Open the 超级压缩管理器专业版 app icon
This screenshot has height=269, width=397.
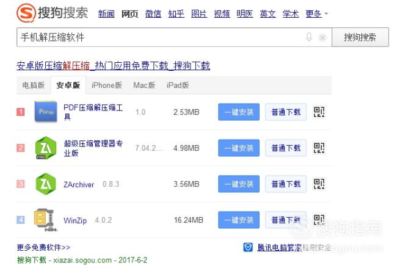pyautogui.click(x=46, y=148)
